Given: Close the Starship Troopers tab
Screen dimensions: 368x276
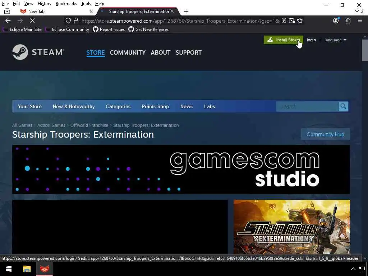Looking at the screenshot, I should click(x=172, y=11).
